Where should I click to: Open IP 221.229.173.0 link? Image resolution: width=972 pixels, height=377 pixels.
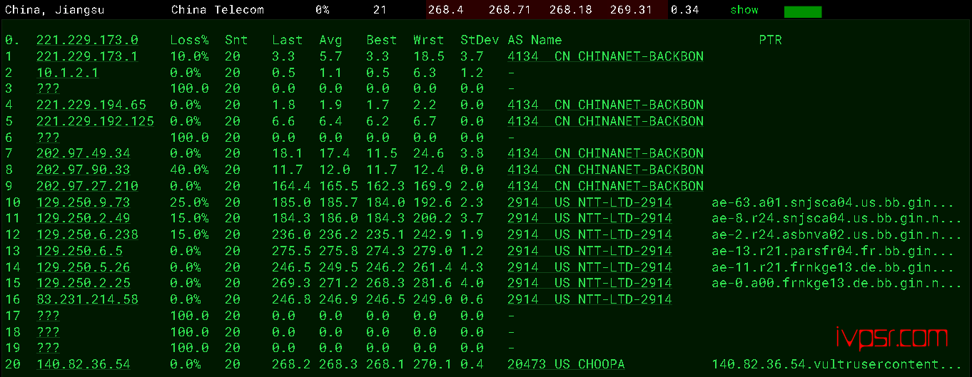coord(87,40)
